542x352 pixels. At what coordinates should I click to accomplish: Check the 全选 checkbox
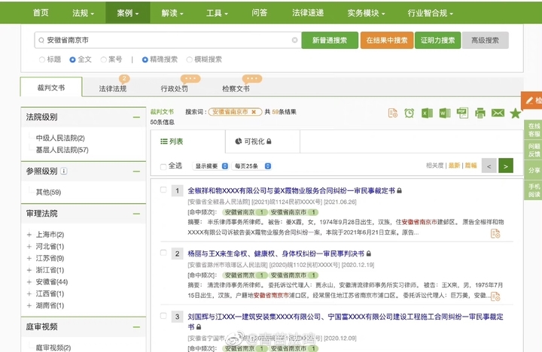click(x=163, y=165)
